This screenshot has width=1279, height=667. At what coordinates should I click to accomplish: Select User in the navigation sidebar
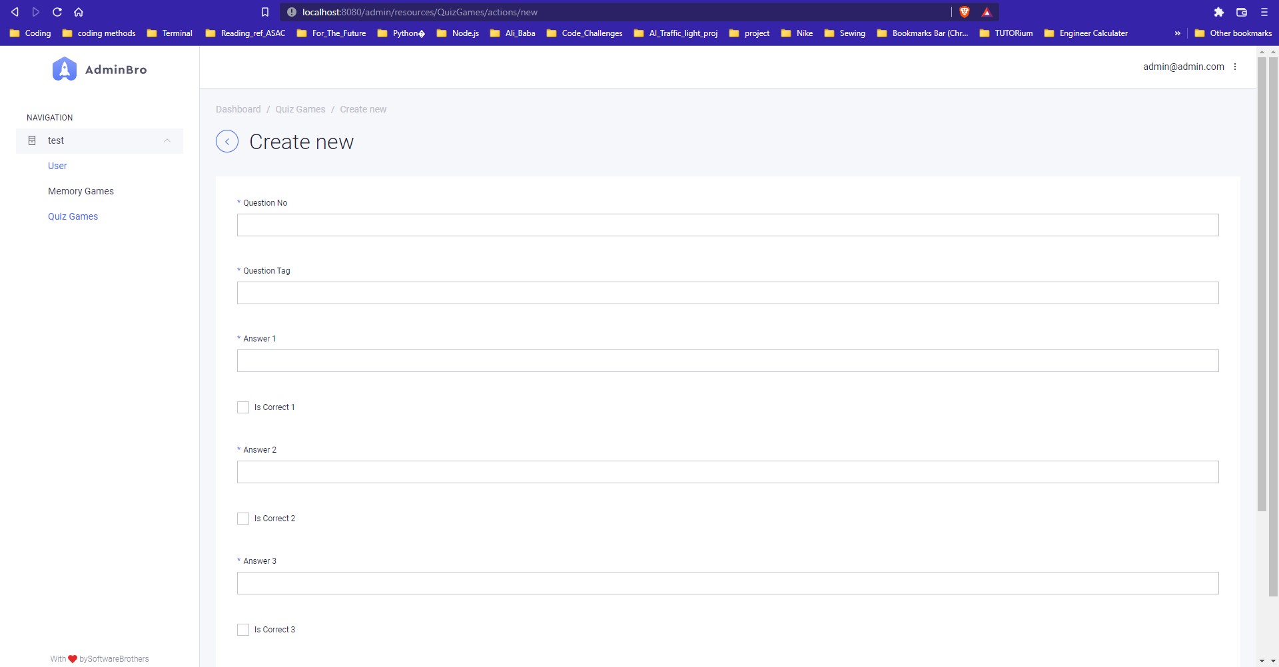(57, 166)
